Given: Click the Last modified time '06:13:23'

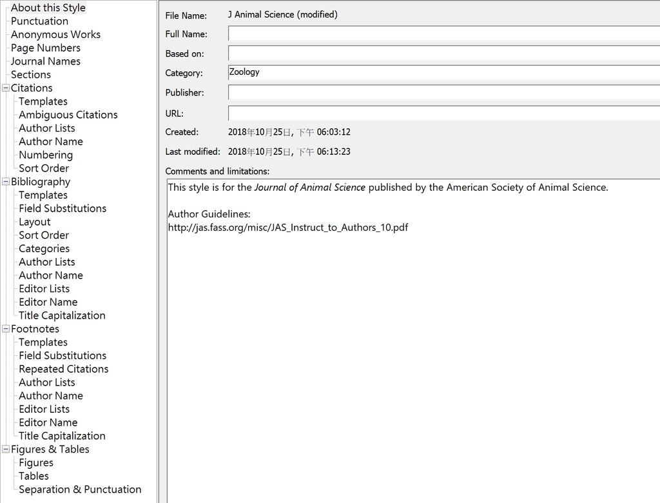Looking at the screenshot, I should pos(334,152).
